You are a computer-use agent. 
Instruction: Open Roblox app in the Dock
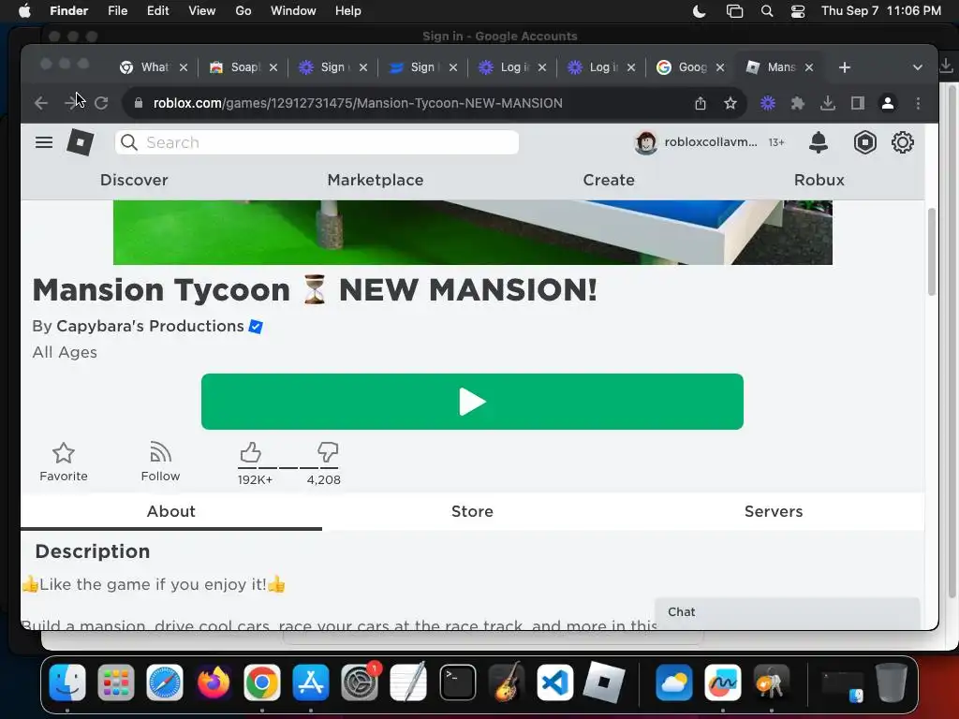[604, 682]
